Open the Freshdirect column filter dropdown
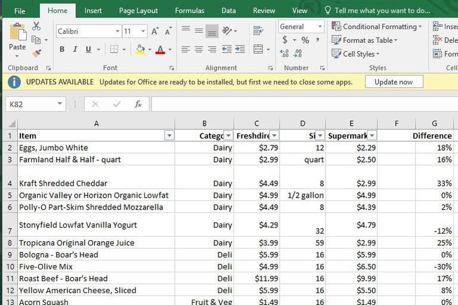The image size is (458, 305). (x=274, y=136)
